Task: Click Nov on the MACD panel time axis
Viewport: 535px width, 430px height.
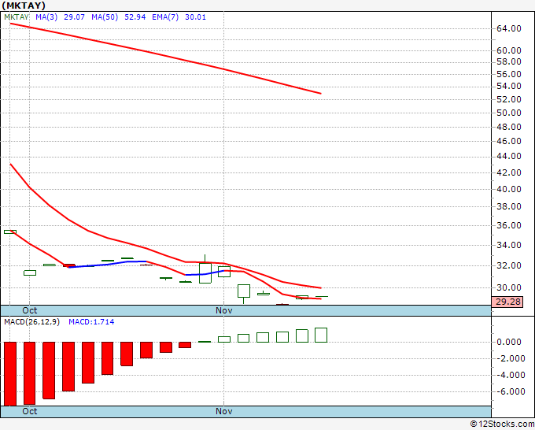Action: (x=223, y=411)
